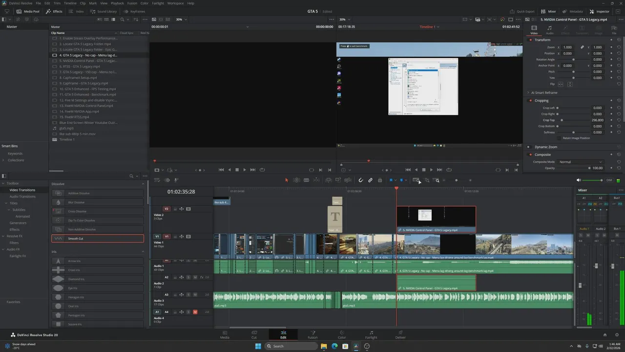
Task: Open the Deliver page
Action: click(400, 335)
